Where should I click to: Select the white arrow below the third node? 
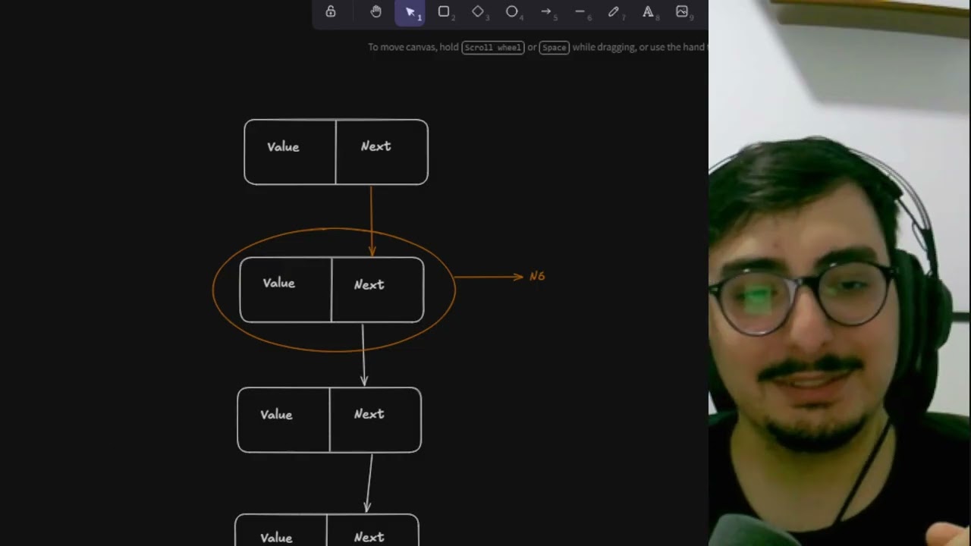(x=369, y=483)
